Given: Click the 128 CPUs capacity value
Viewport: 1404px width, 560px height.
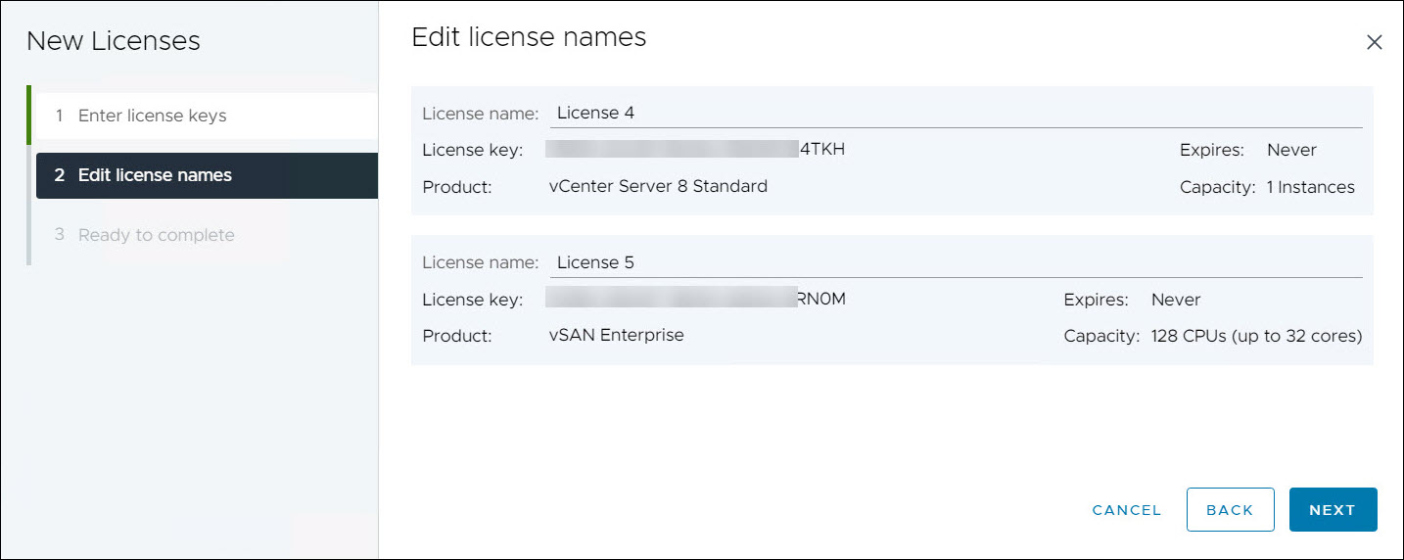Looking at the screenshot, I should point(1256,337).
